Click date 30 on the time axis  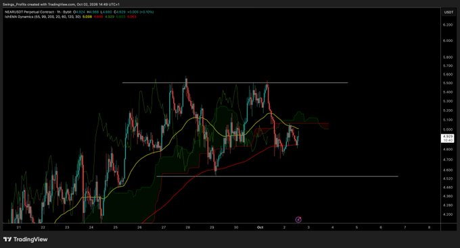click(236, 227)
